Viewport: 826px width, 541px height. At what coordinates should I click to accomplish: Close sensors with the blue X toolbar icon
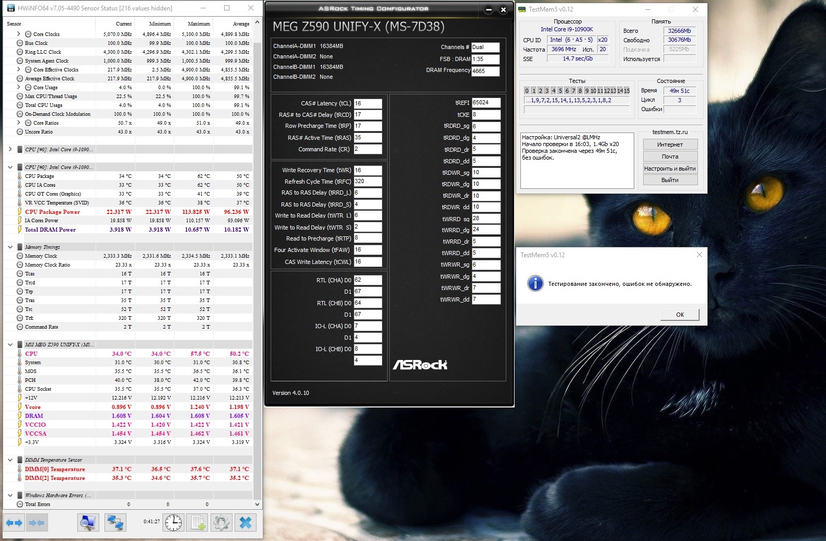tap(246, 522)
